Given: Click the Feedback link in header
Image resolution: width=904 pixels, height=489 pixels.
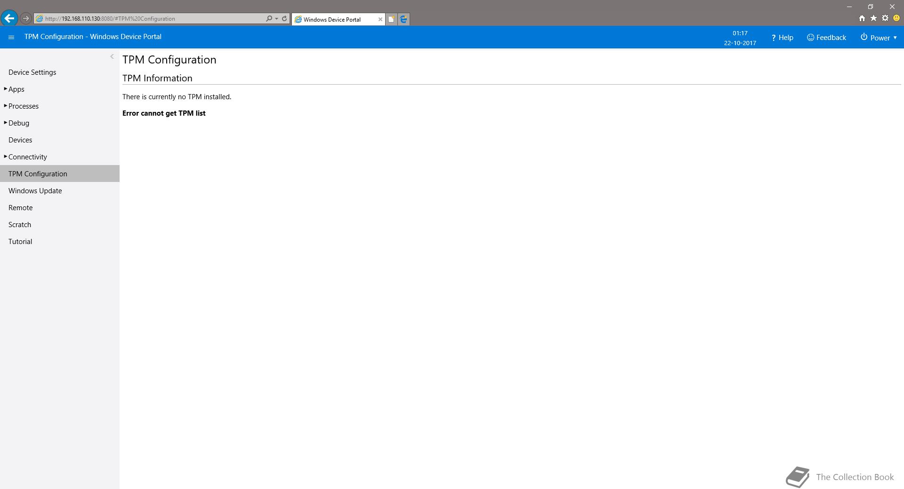Looking at the screenshot, I should click(x=826, y=38).
